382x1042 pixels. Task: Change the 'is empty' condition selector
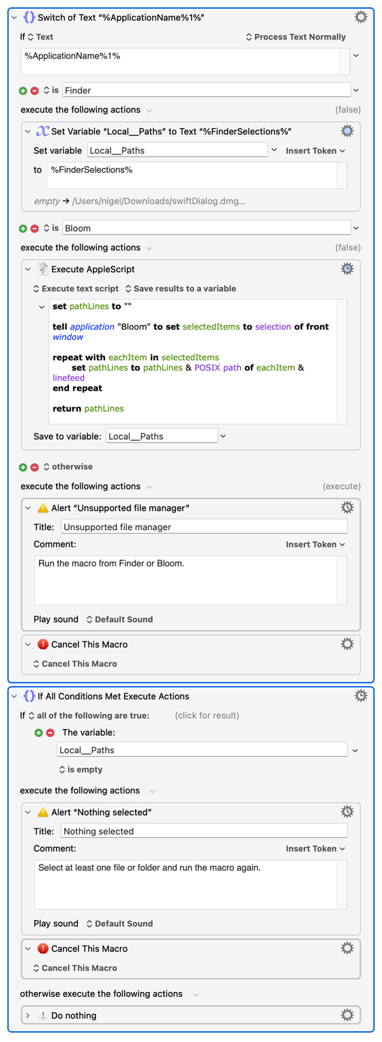click(81, 769)
